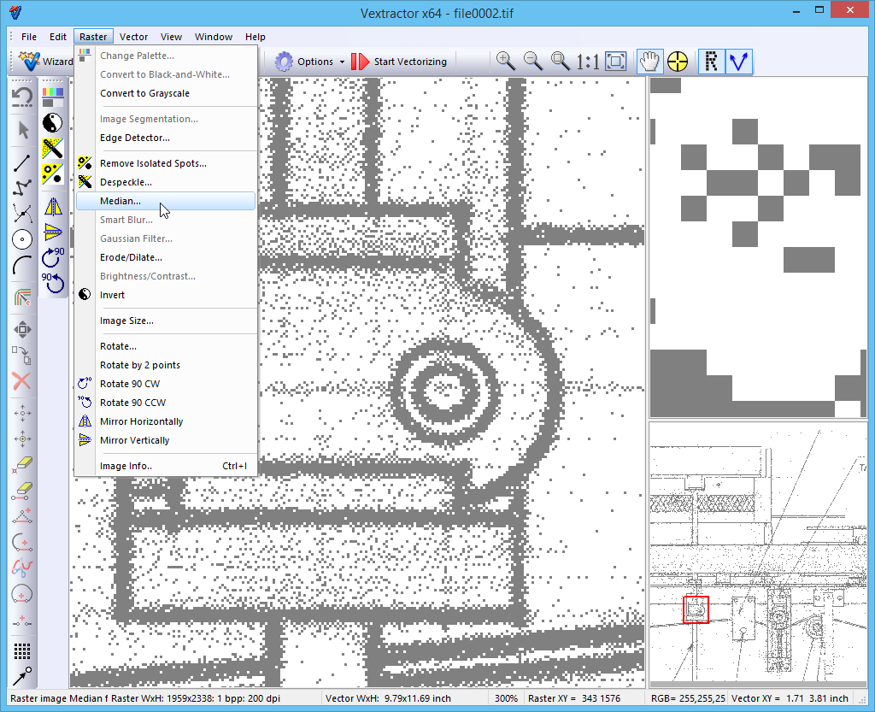
Task: Toggle the grid dots display
Action: pyautogui.click(x=23, y=651)
